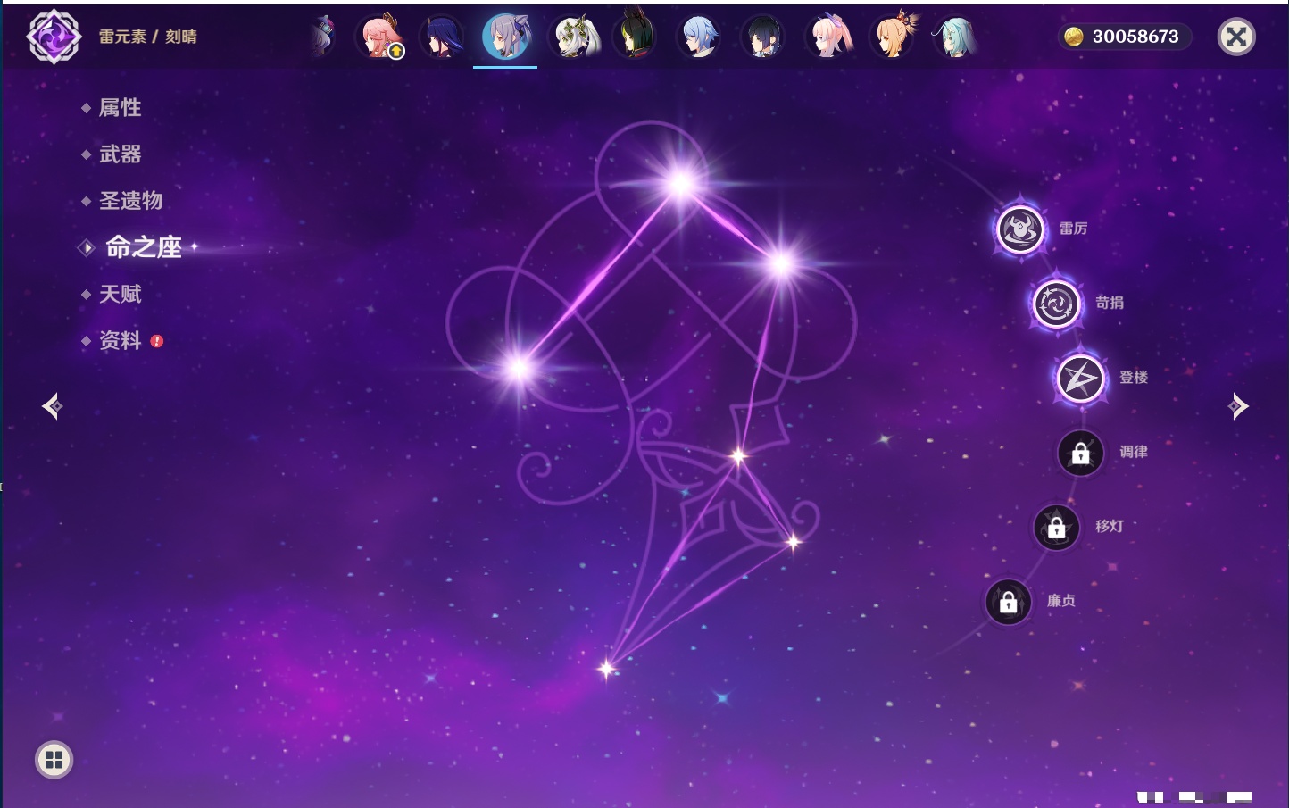Select the partially hidden first character portrait

[323, 37]
